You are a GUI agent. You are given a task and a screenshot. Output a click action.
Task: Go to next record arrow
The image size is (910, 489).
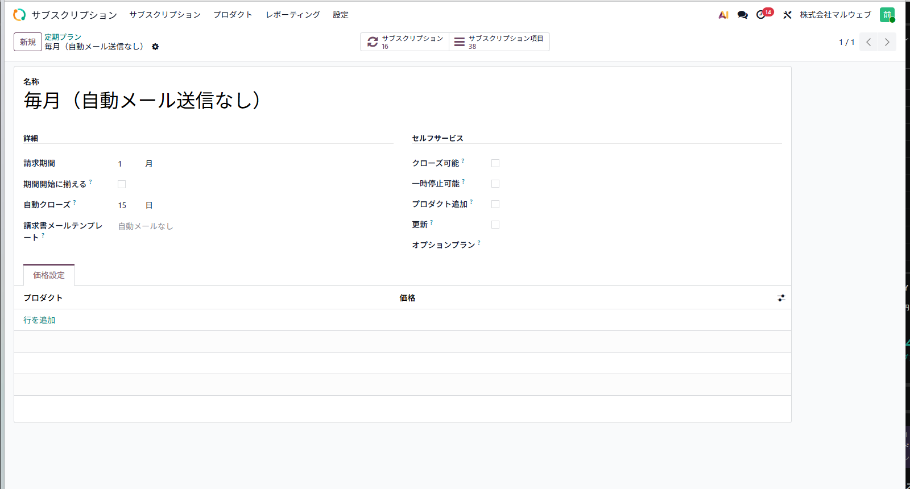click(887, 42)
